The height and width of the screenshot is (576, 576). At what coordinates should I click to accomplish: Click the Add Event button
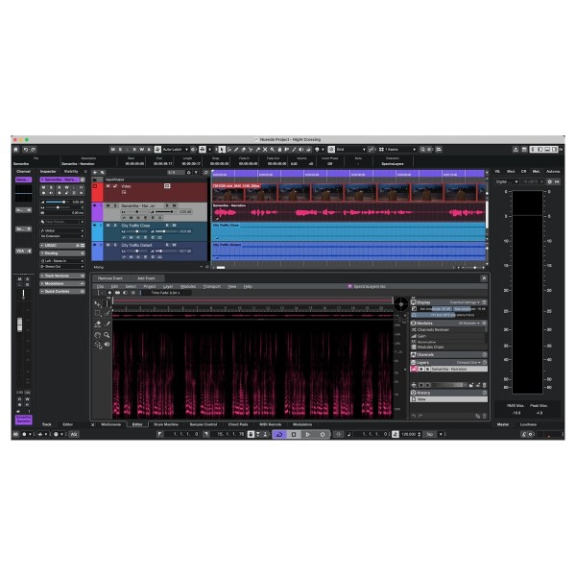click(146, 278)
